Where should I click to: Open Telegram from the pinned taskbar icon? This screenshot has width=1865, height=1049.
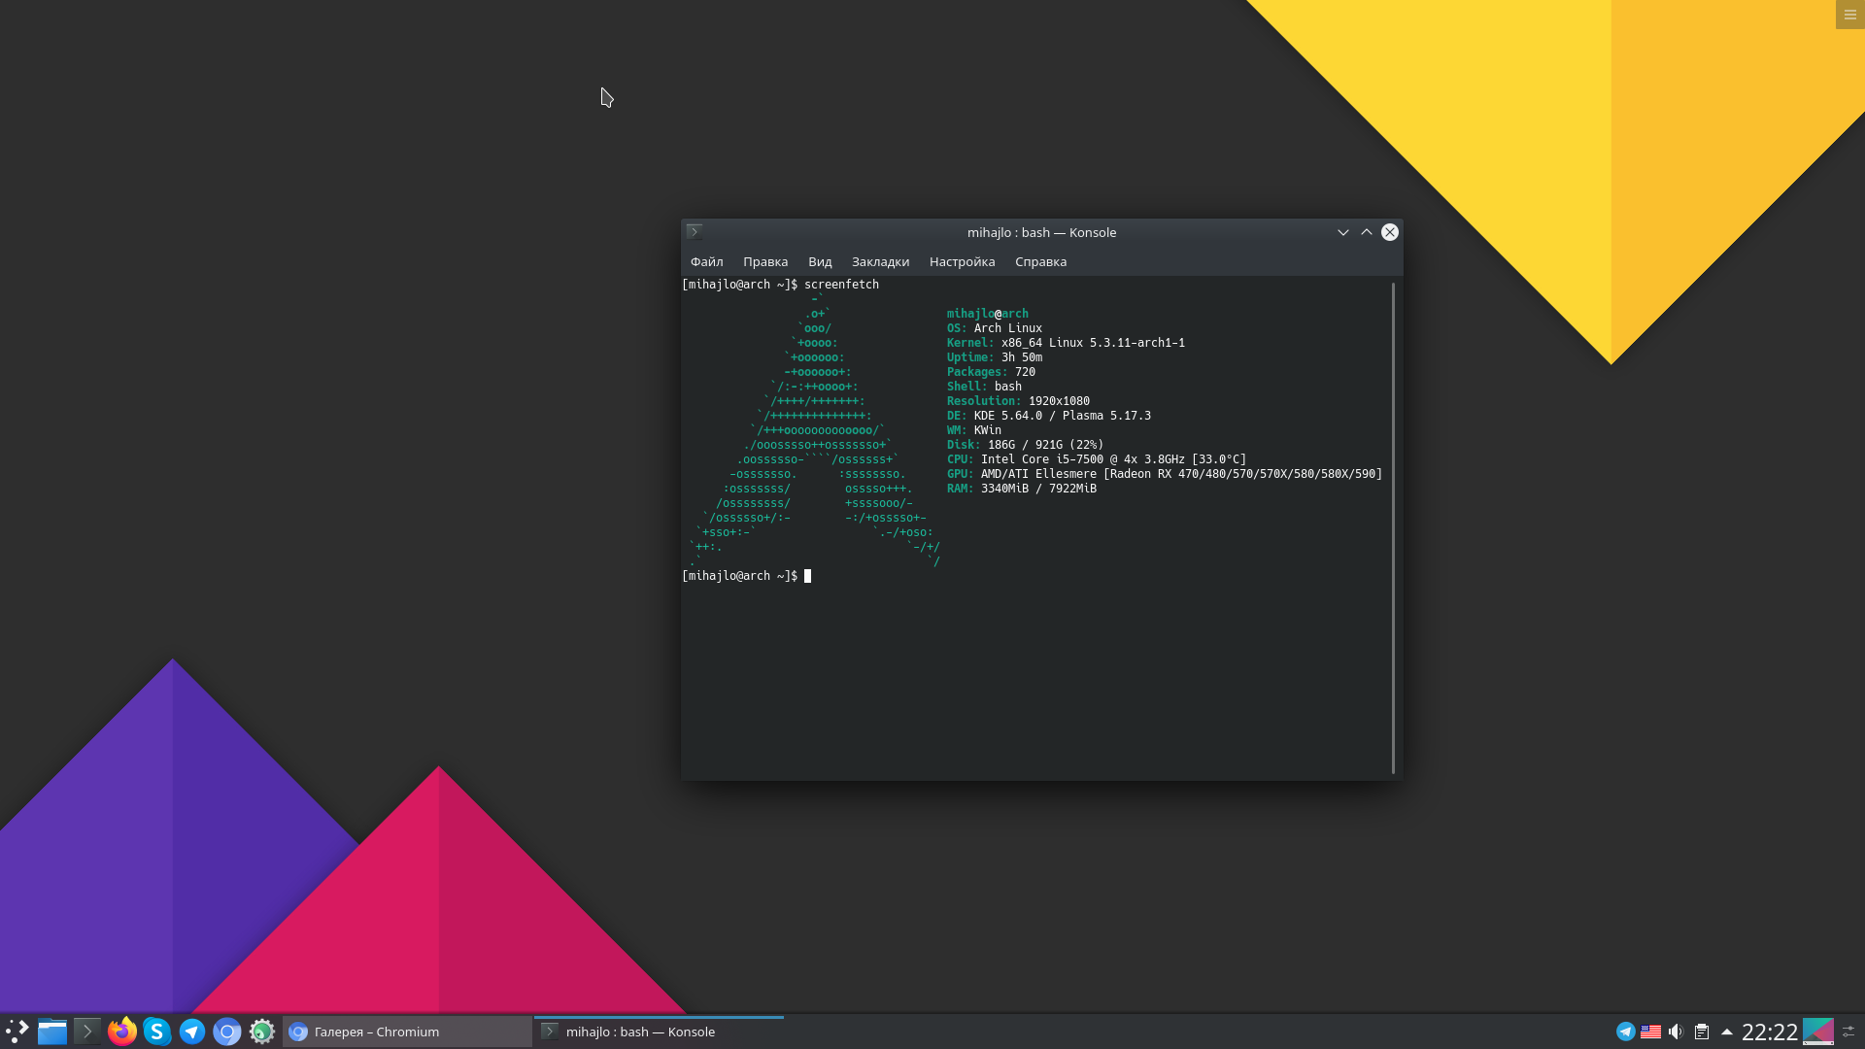(192, 1032)
